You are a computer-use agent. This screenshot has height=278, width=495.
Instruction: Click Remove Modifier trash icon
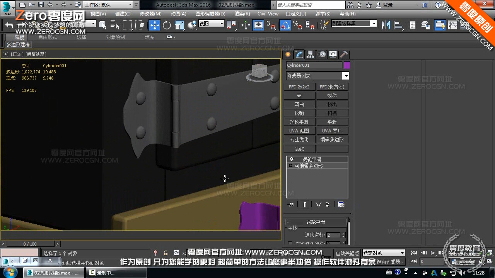[x=328, y=205]
